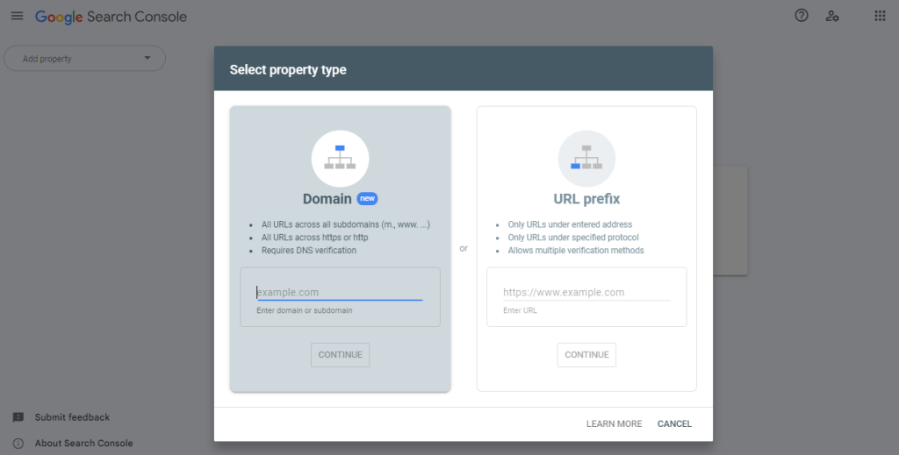Click 'Requires DNS verification' text

click(x=309, y=251)
